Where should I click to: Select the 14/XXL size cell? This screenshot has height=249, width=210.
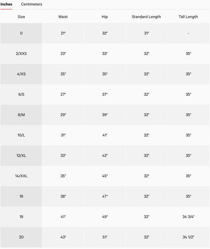click(x=21, y=176)
